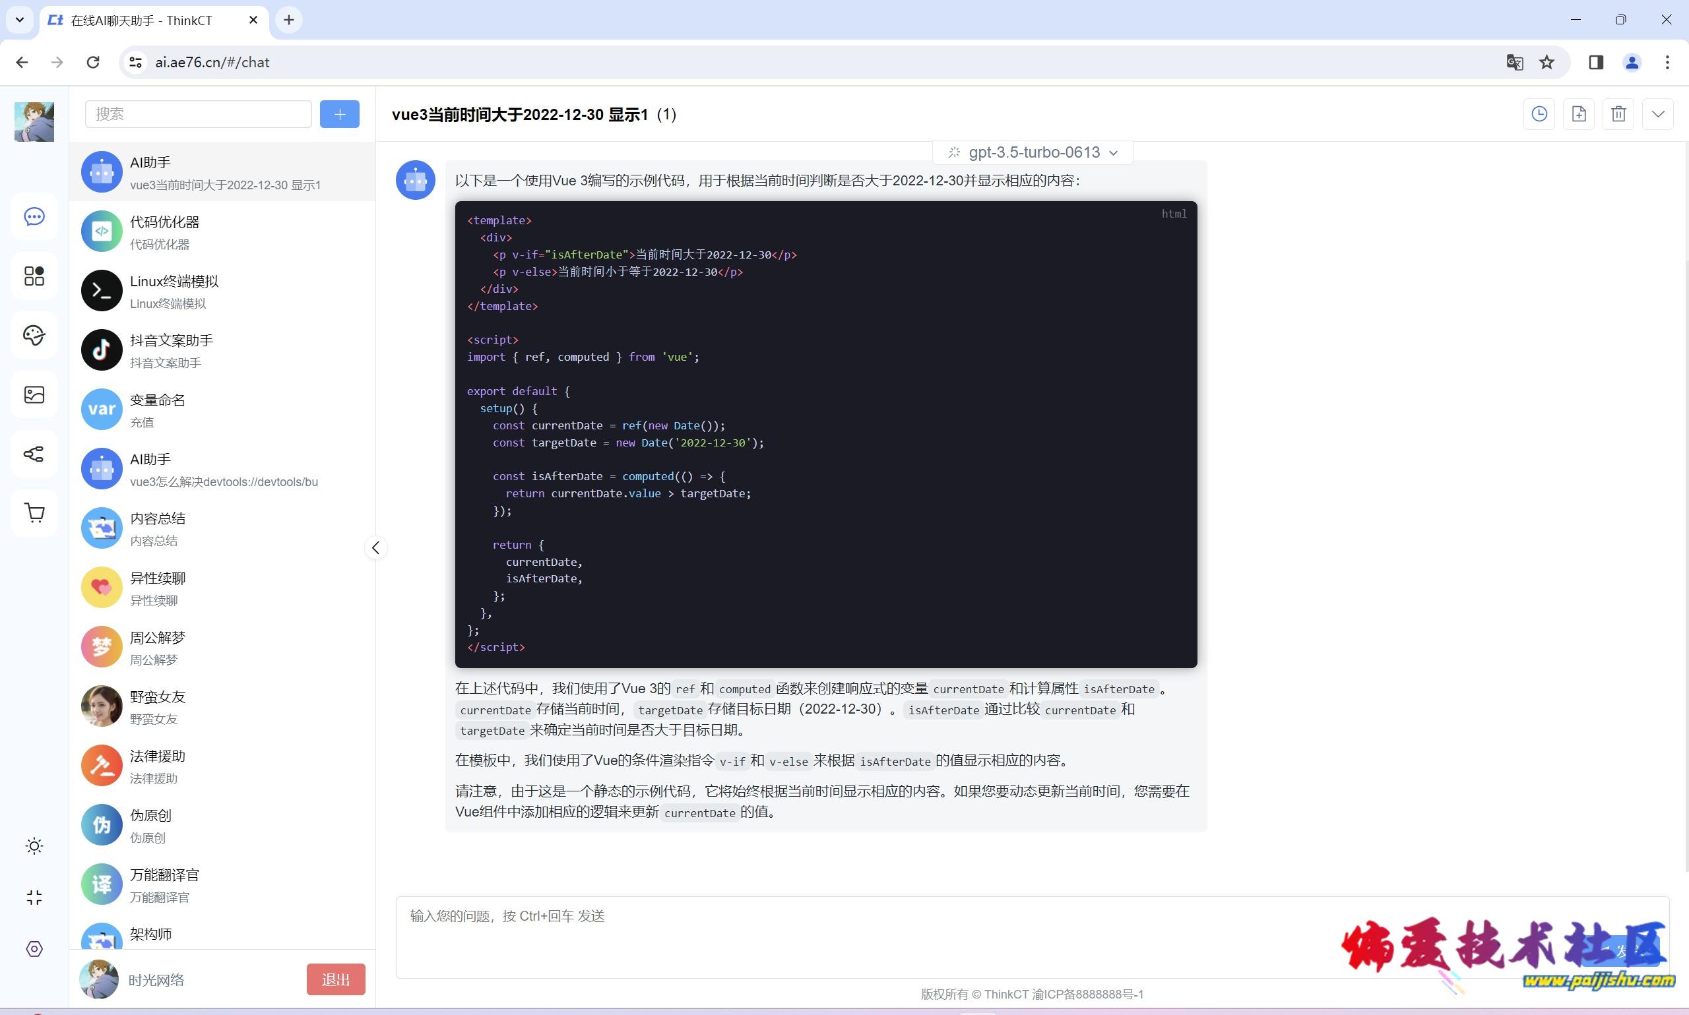Open the image gallery icon in sidebar

pos(34,394)
